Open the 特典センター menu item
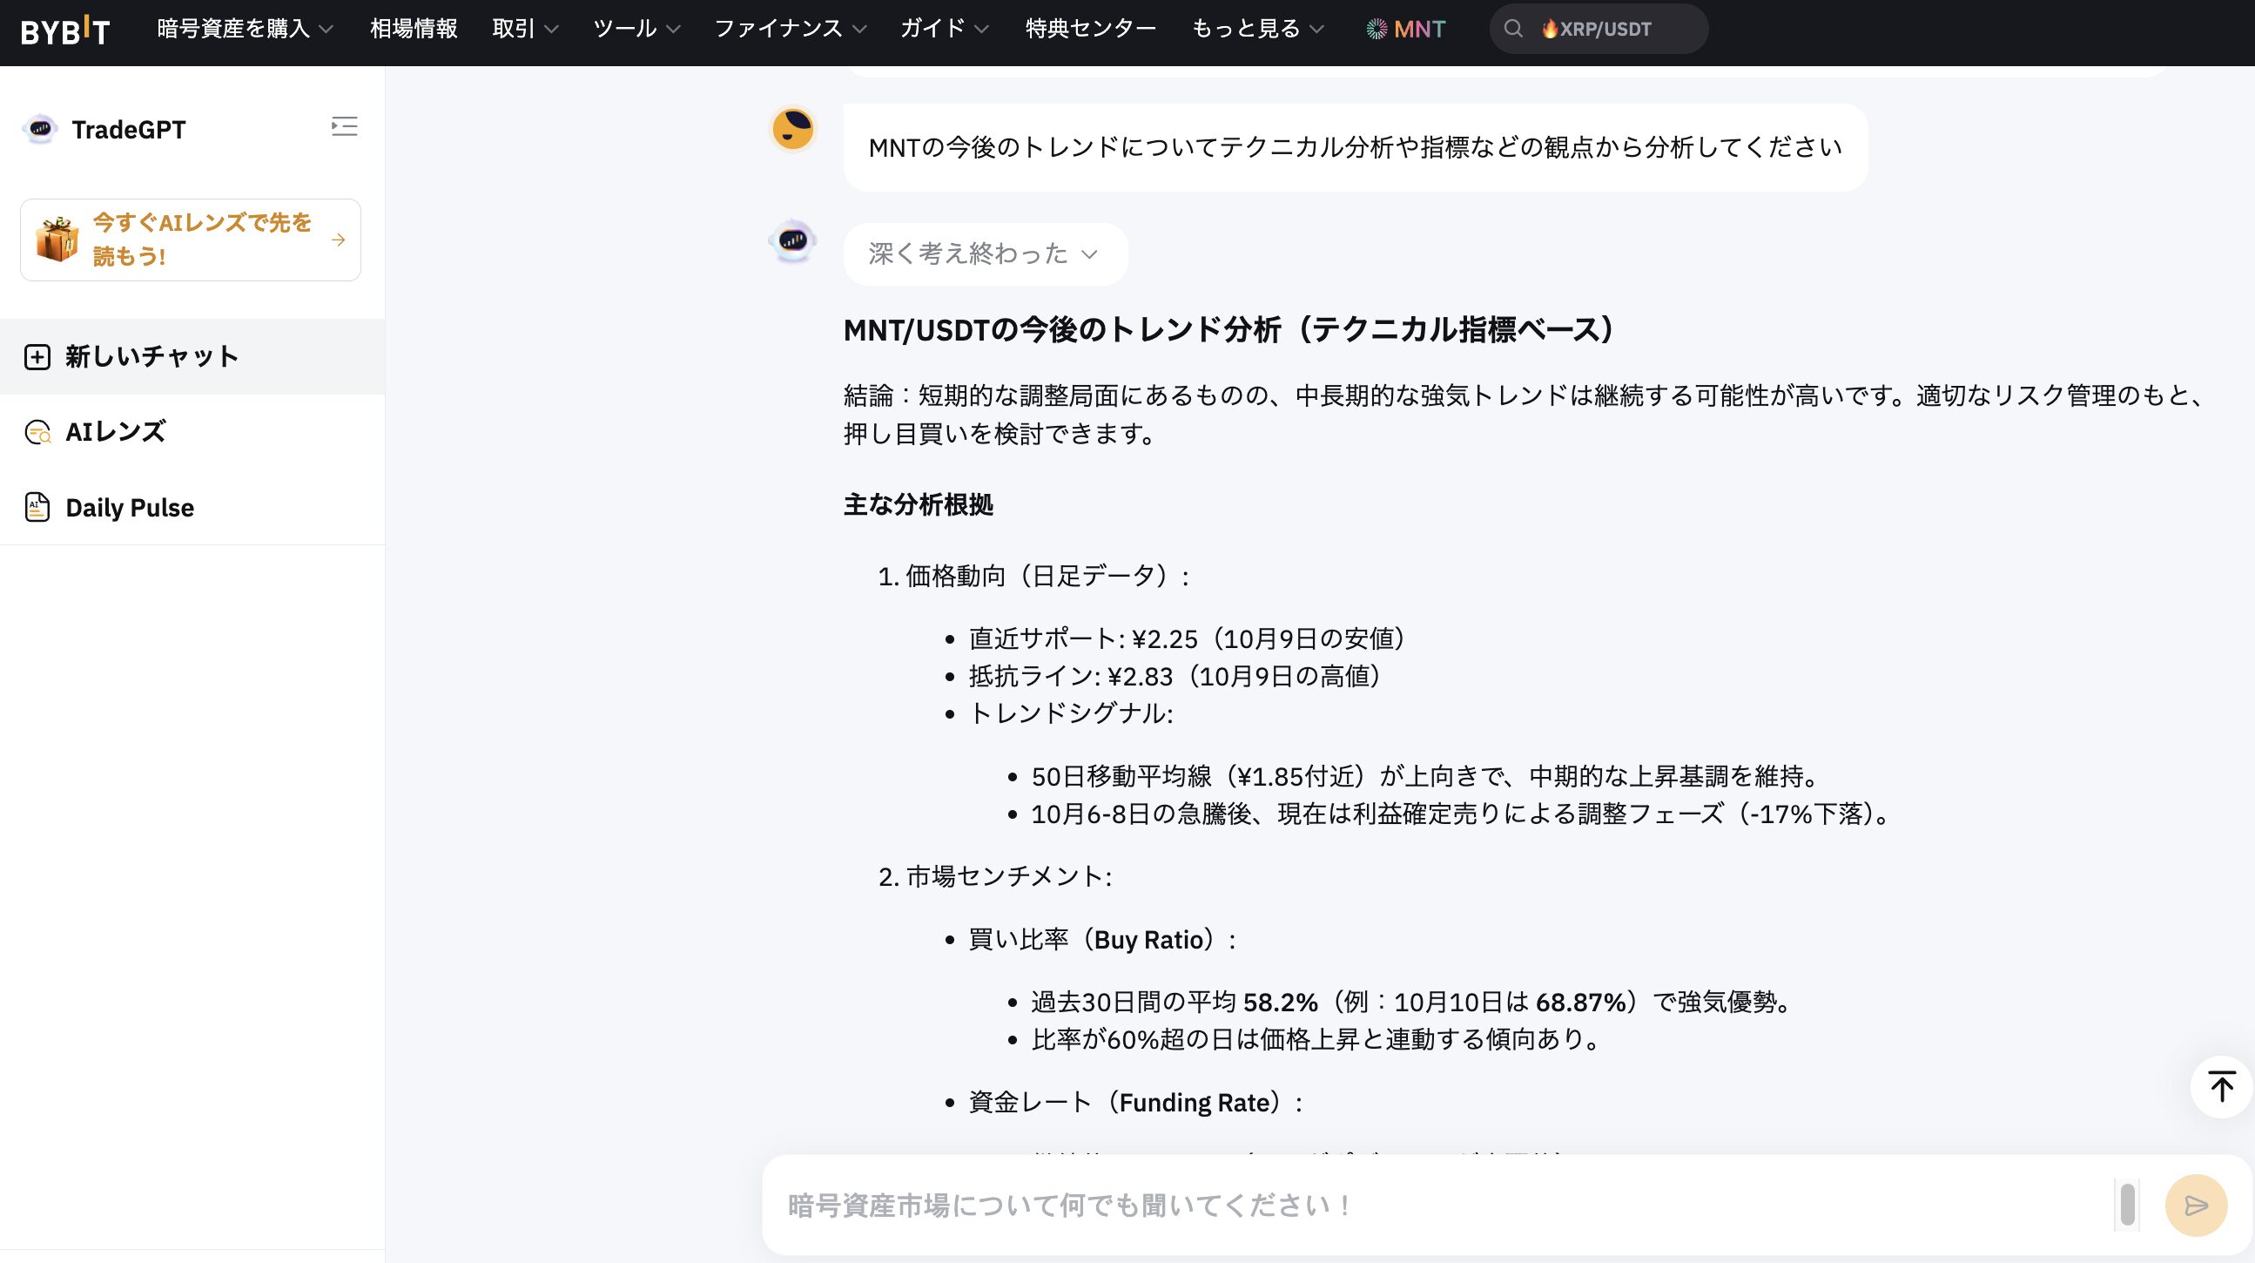 1091,29
